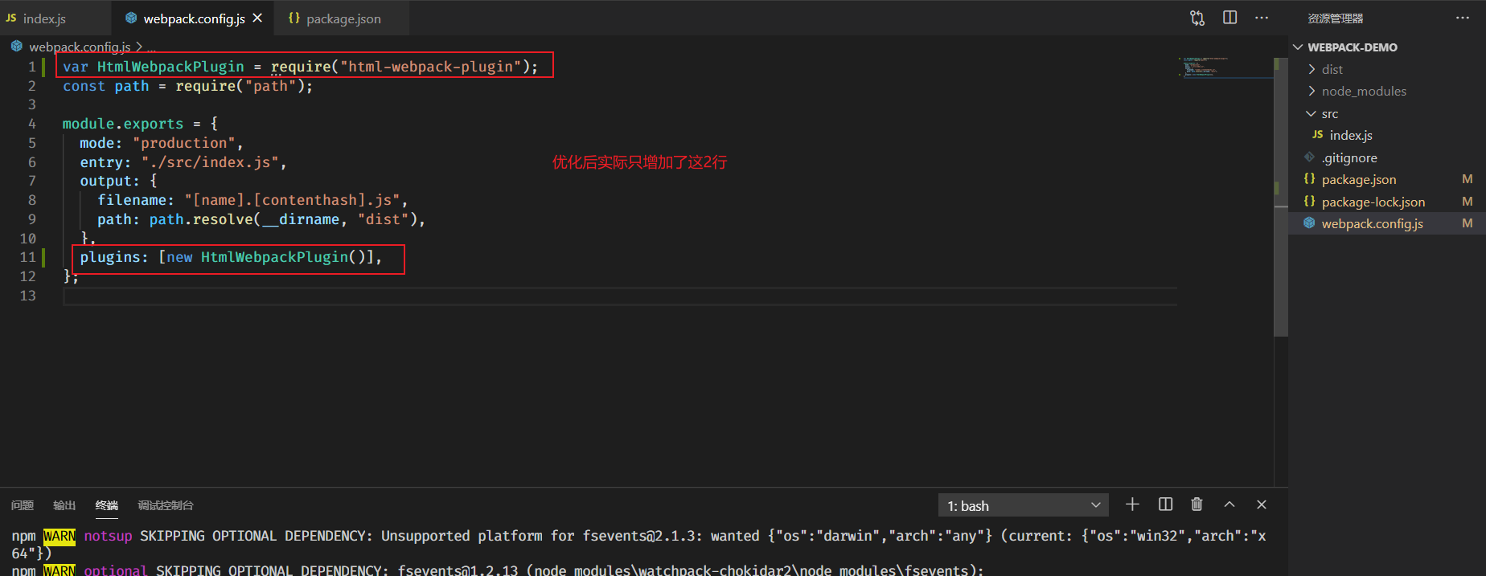The image size is (1486, 576).
Task: Open package-lock.json in the explorer
Action: click(1387, 202)
